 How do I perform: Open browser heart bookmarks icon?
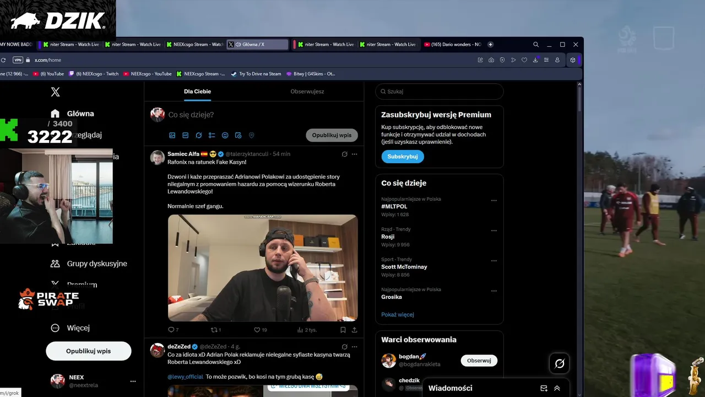[524, 60]
